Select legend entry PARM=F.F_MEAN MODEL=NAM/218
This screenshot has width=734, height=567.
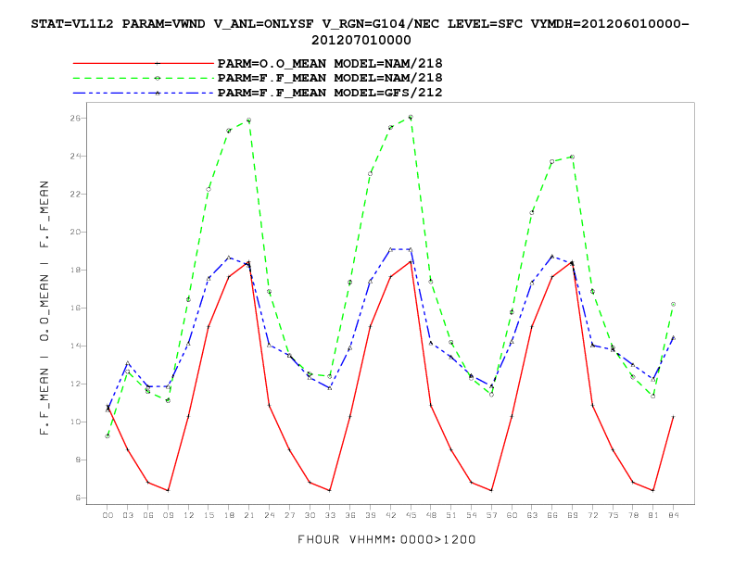coord(330,78)
